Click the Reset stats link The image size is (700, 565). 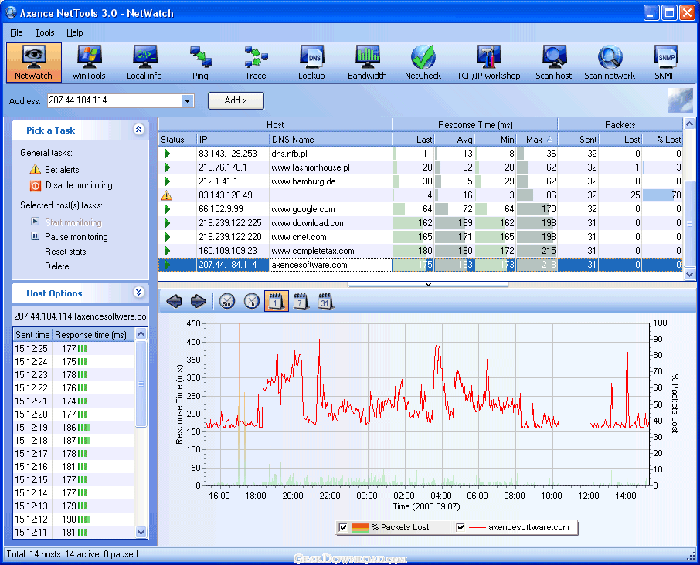[x=65, y=252]
